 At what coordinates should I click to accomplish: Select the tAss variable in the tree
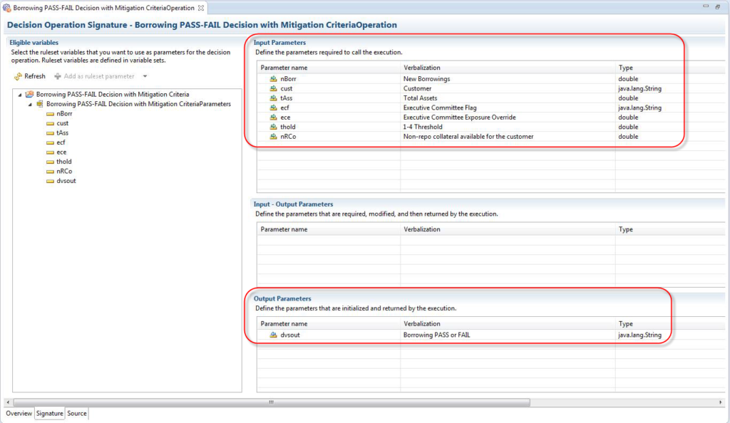pyautogui.click(x=62, y=132)
